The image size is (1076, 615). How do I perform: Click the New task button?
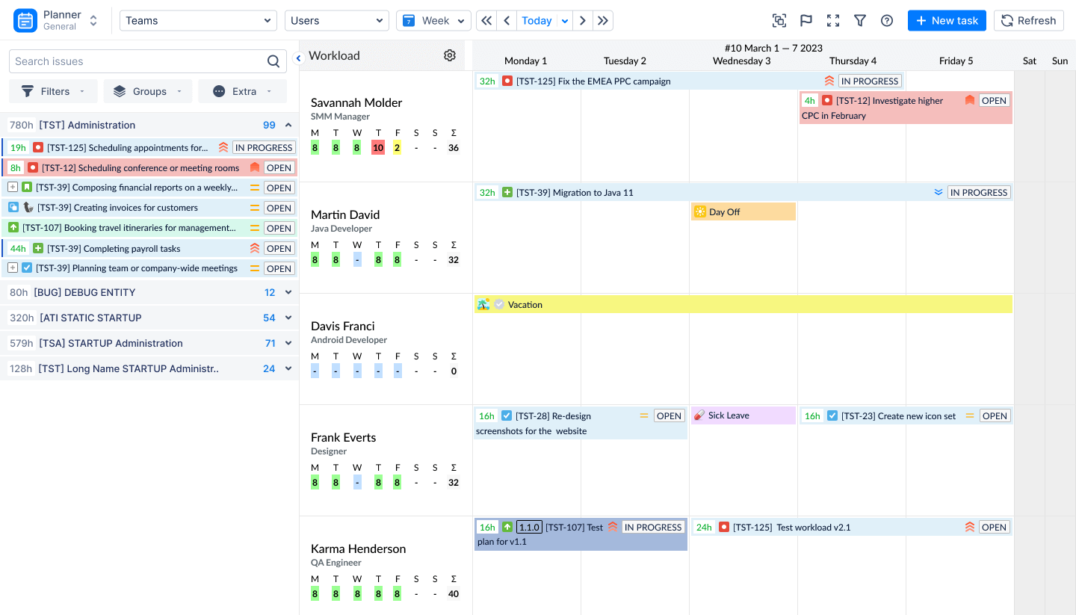point(947,20)
